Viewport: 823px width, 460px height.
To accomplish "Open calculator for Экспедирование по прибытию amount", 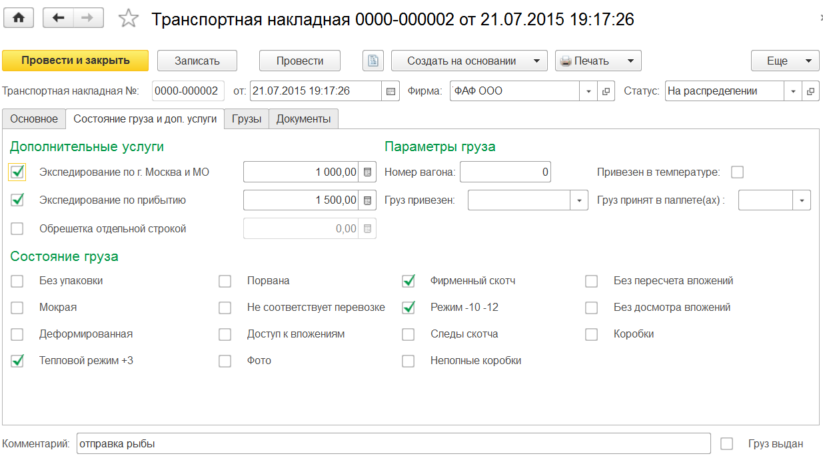I will click(x=367, y=200).
